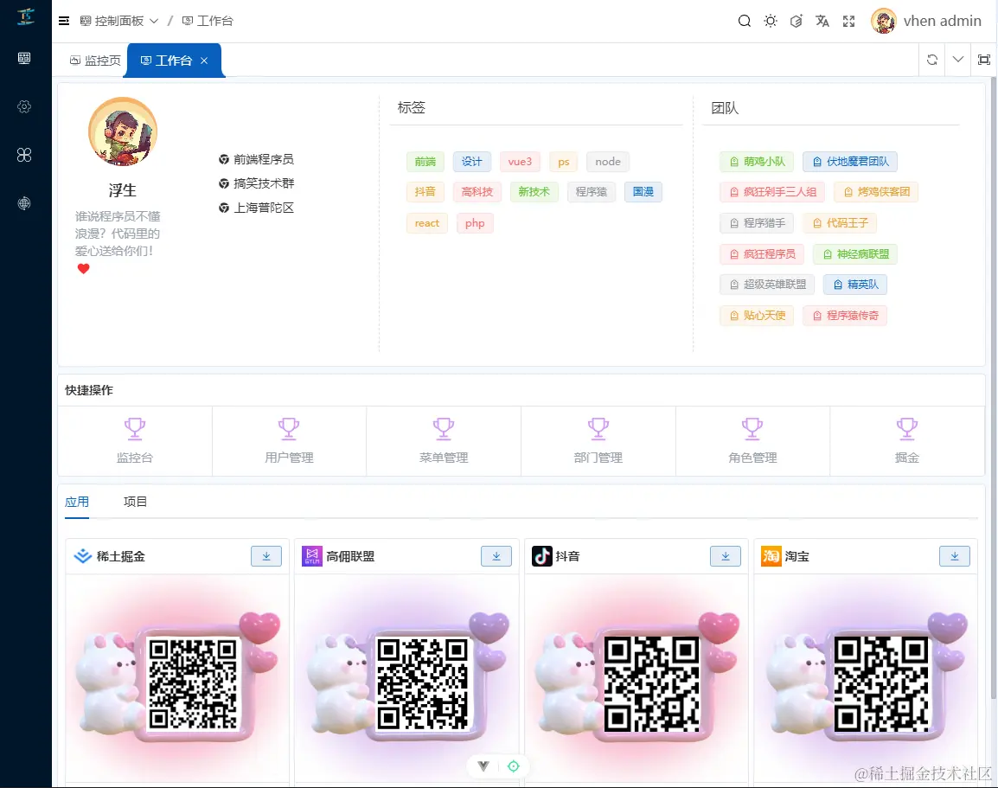
Task: Click the 工作台 breadcrumb item
Action: (x=208, y=21)
